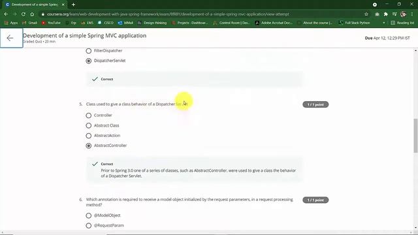The height and width of the screenshot is (235, 418).
Task: Open the Adobe Acrobat Doc bookmark
Action: pos(274,23)
